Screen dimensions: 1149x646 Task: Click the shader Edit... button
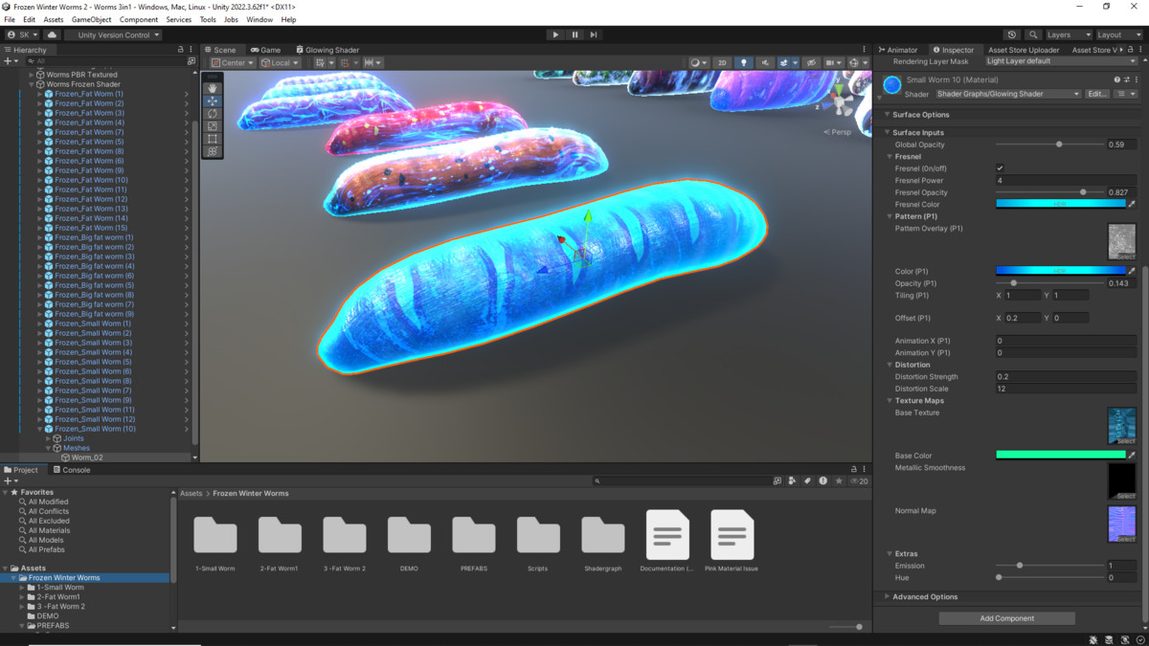[1096, 94]
